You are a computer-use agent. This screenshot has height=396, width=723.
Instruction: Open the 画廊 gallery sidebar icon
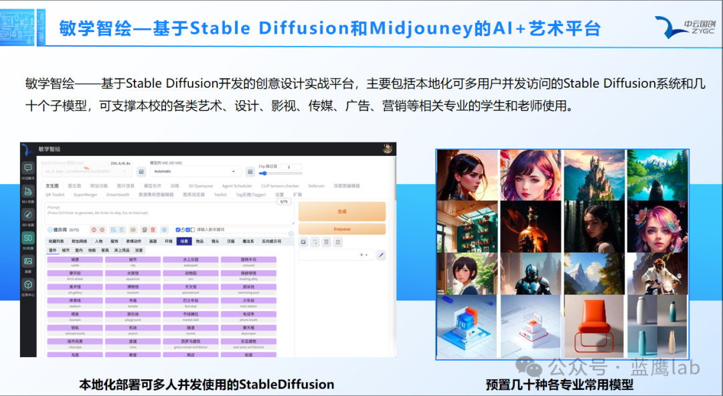coord(28,262)
